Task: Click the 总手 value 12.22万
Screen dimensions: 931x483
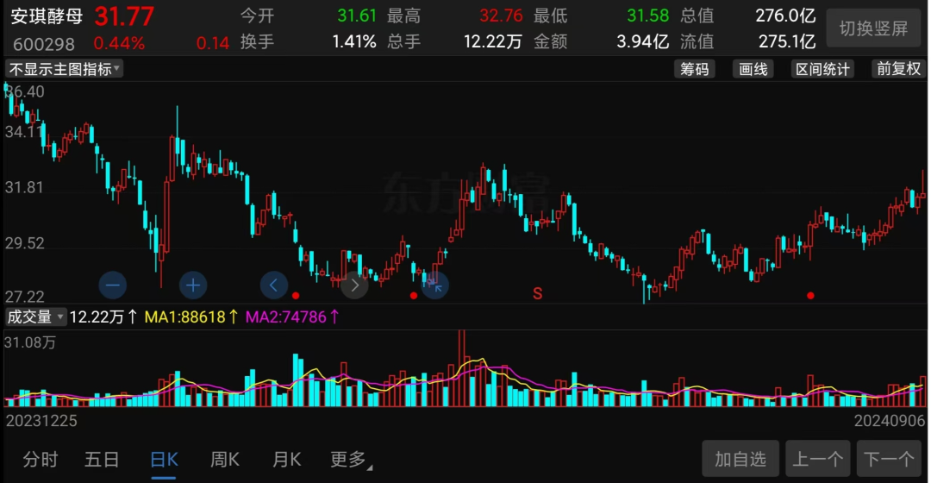Action: click(x=493, y=41)
